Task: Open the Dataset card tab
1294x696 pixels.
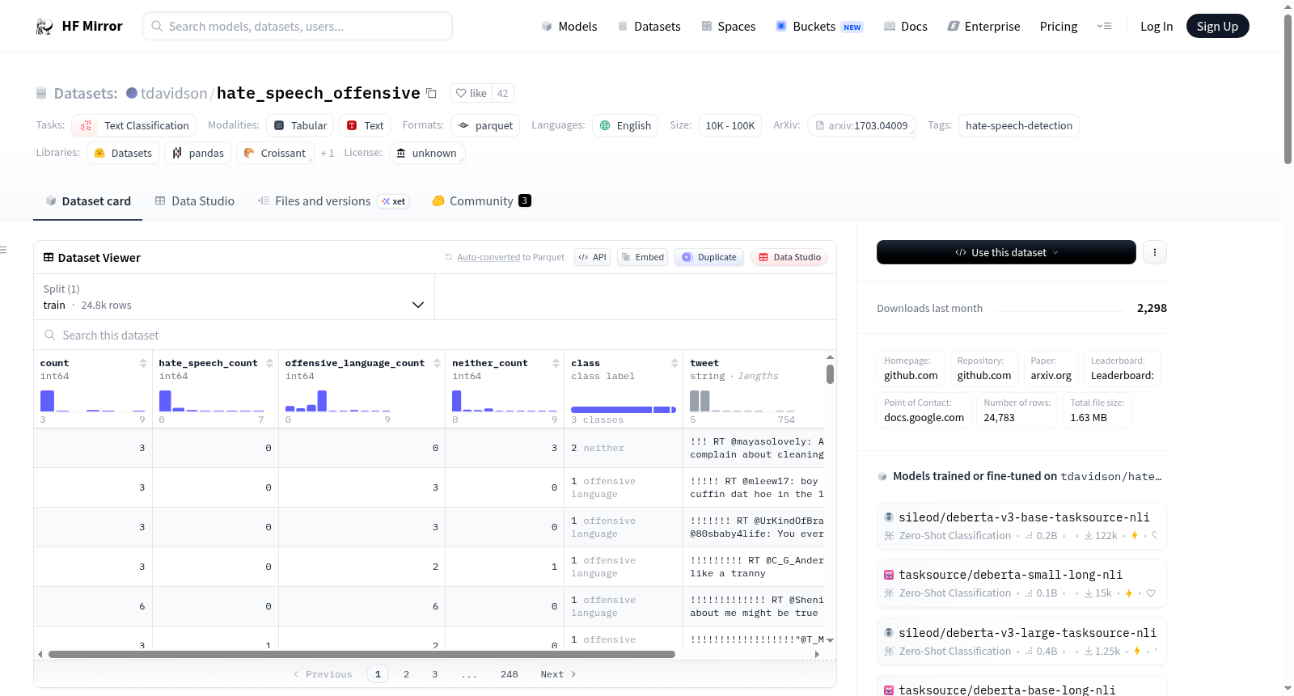Action: [88, 201]
